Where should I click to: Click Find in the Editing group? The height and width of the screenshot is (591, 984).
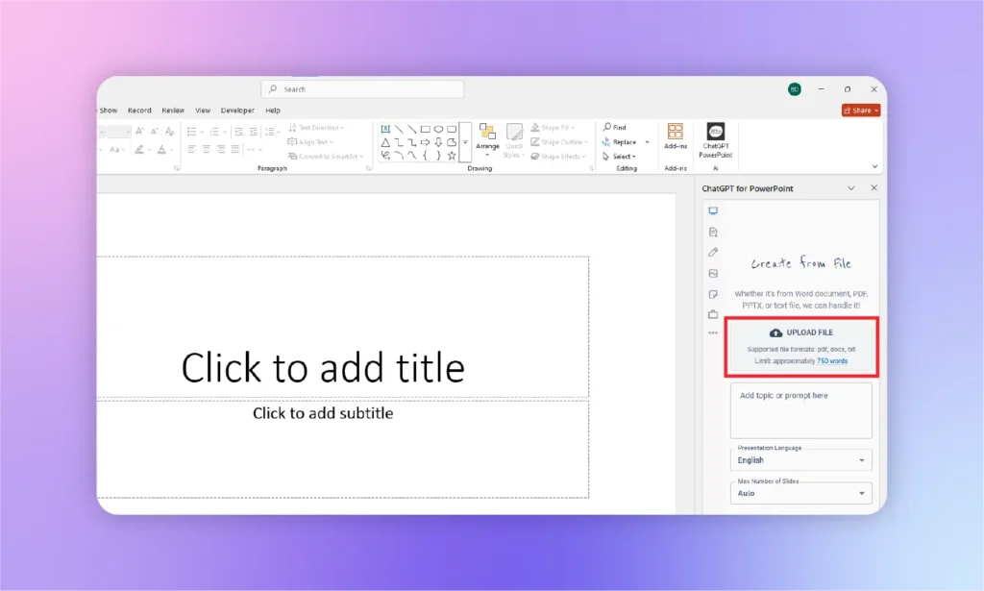click(x=614, y=128)
